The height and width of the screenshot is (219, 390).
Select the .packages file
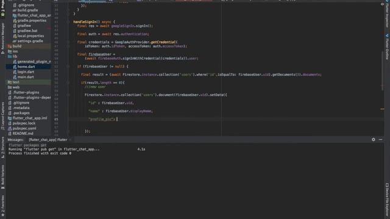click(21, 113)
